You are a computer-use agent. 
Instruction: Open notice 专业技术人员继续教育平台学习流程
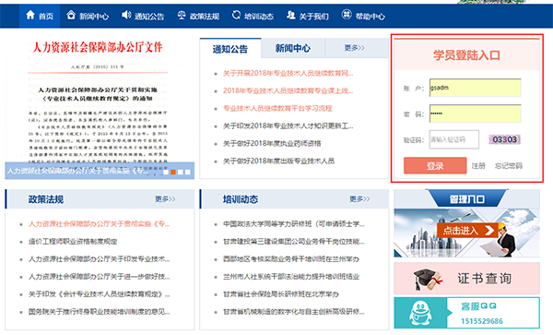pos(277,108)
